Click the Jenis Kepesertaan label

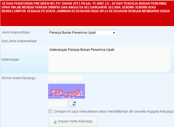tap(16, 32)
